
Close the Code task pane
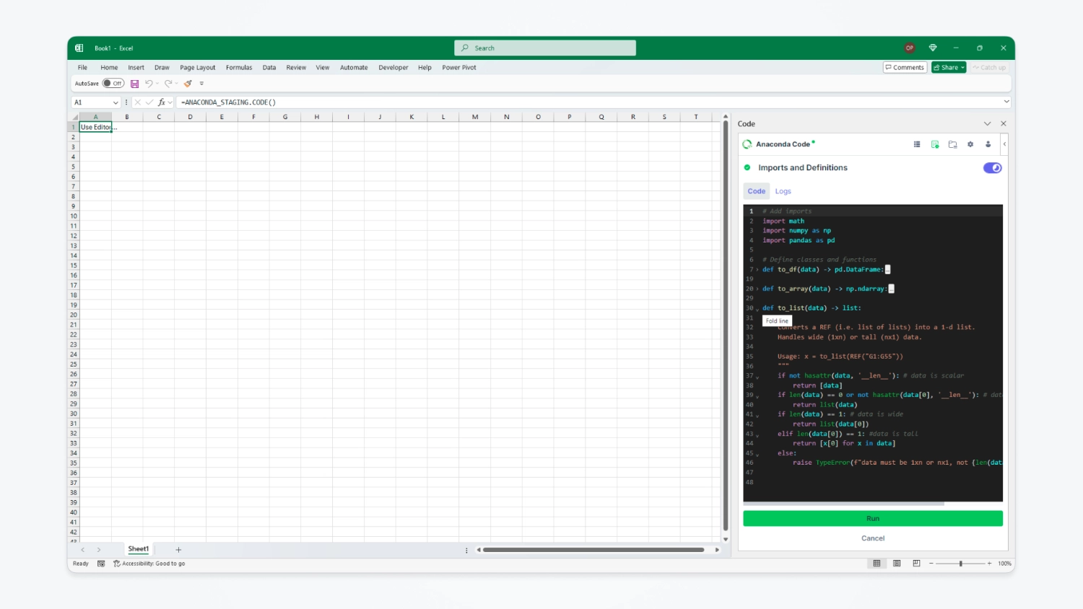coord(1003,124)
